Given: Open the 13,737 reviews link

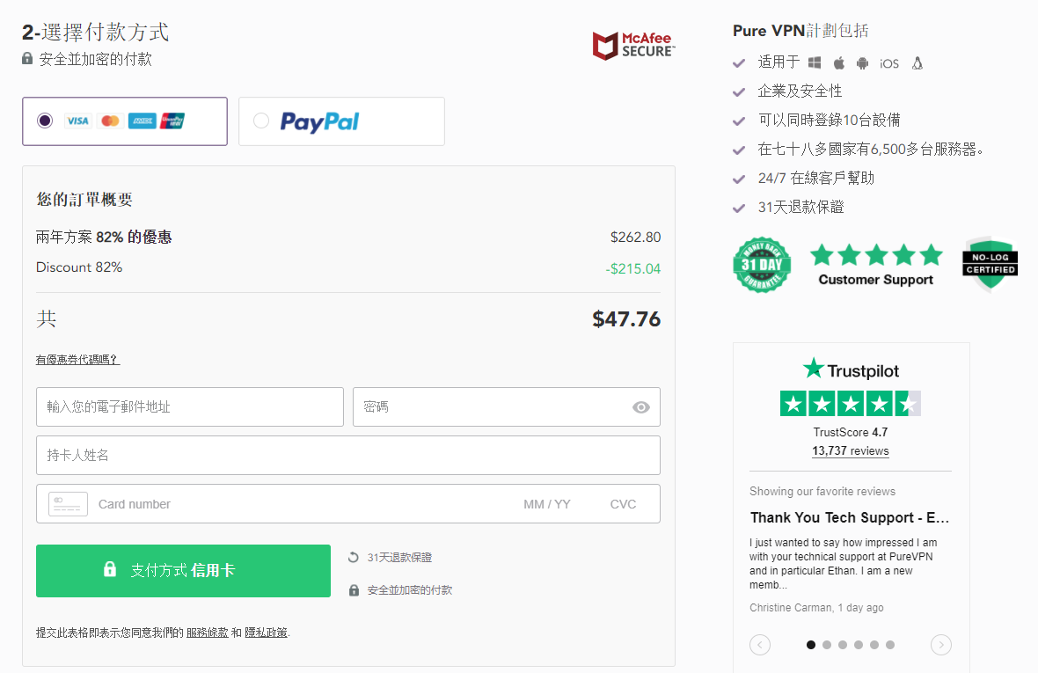Looking at the screenshot, I should pyautogui.click(x=851, y=450).
